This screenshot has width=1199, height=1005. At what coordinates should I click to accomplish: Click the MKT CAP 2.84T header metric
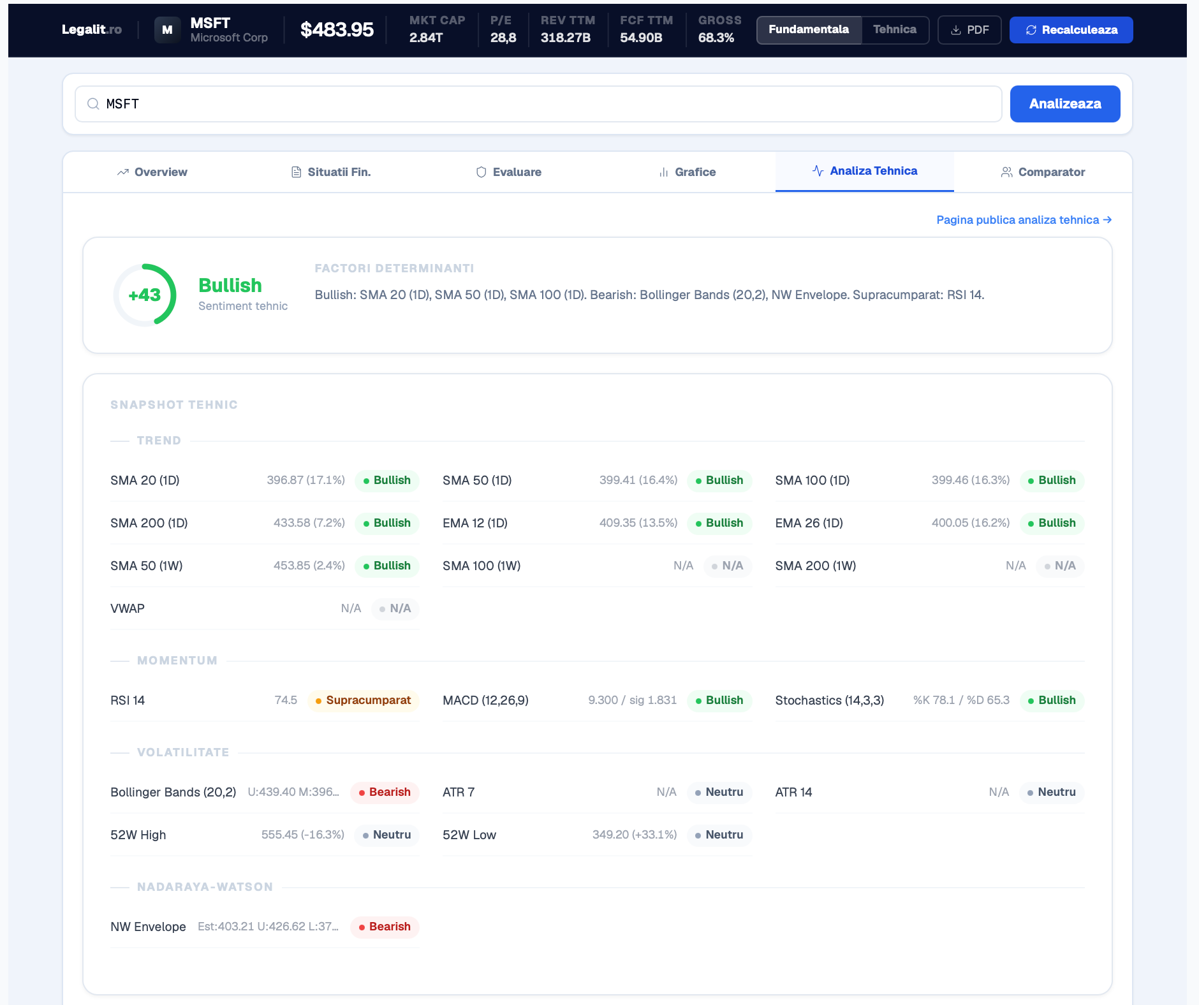click(437, 29)
